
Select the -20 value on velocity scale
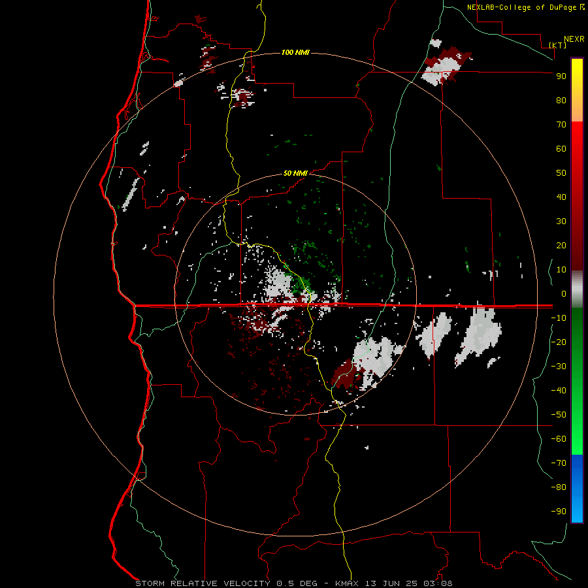point(559,342)
